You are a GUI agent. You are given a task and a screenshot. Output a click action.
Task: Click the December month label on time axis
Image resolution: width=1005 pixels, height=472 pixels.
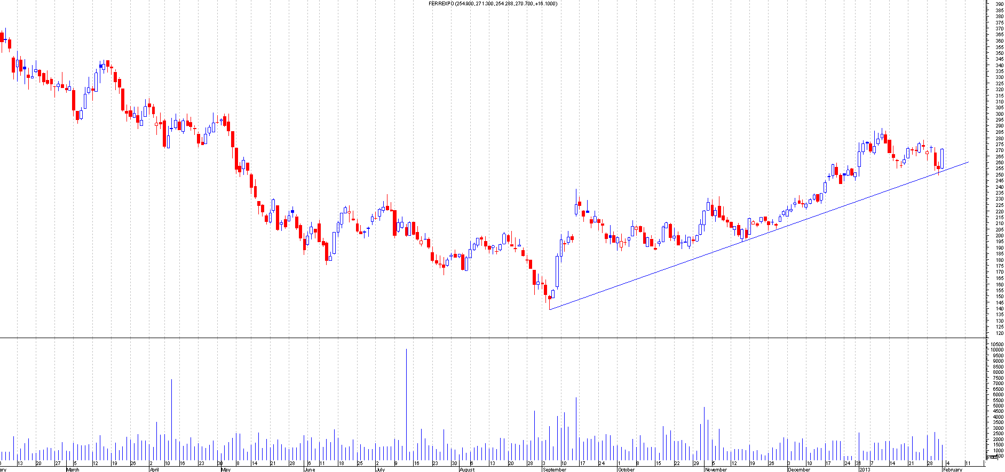(799, 470)
